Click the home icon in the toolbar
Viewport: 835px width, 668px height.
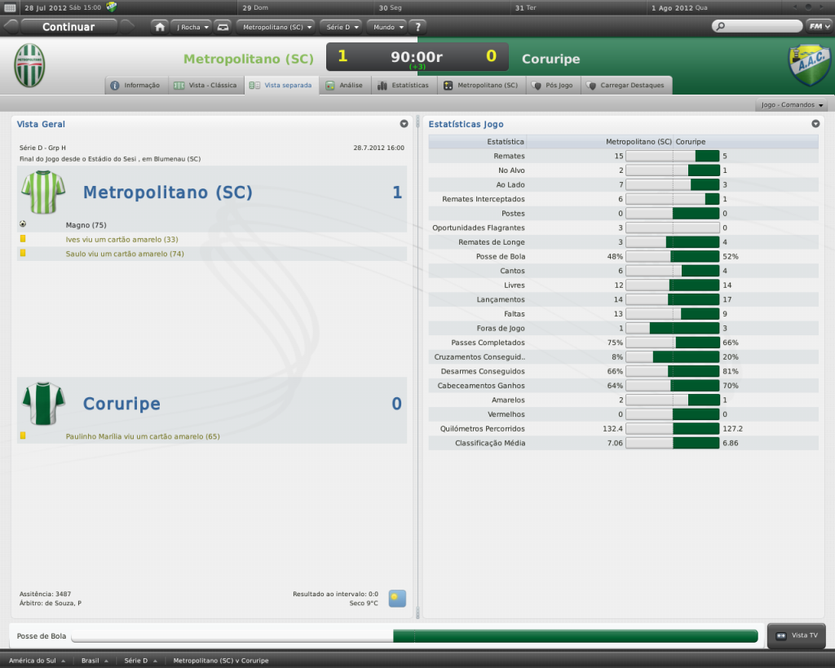[x=160, y=27]
